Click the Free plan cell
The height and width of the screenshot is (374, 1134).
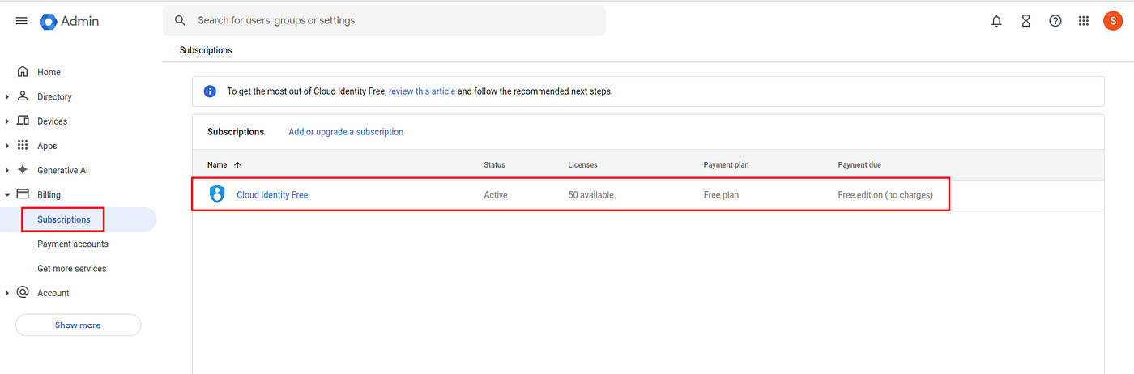pos(721,195)
